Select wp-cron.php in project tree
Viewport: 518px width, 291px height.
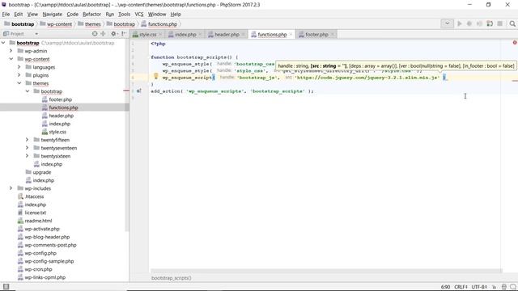pyautogui.click(x=38, y=269)
